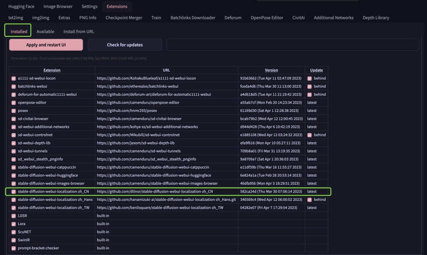The width and height of the screenshot is (427, 255).
Task: Toggle update checkbox for localization-zh_Hans
Action: [x=309, y=199]
